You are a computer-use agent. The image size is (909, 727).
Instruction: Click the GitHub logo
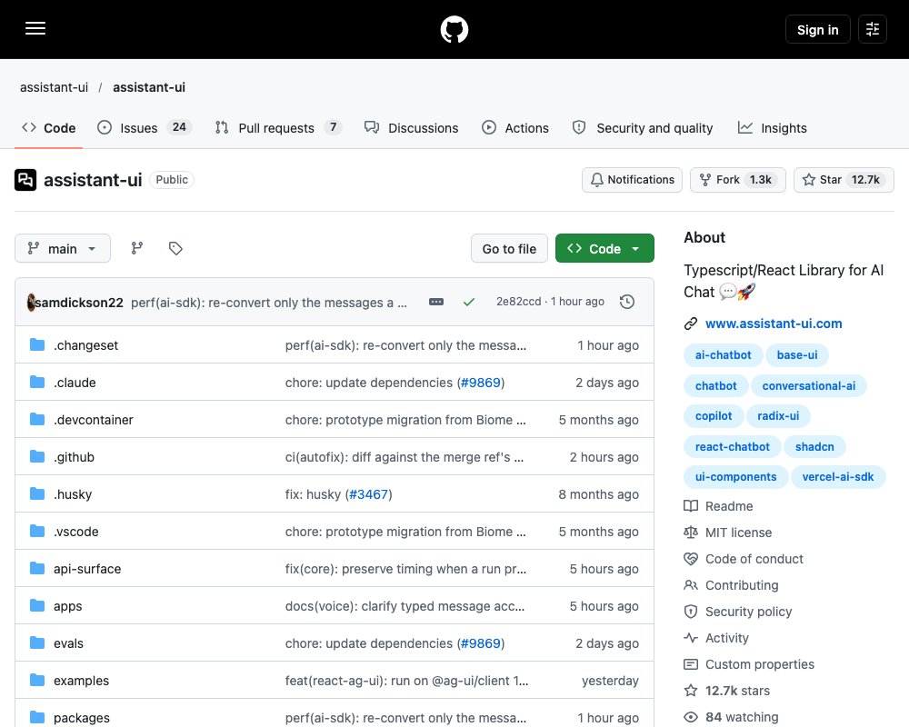454,29
